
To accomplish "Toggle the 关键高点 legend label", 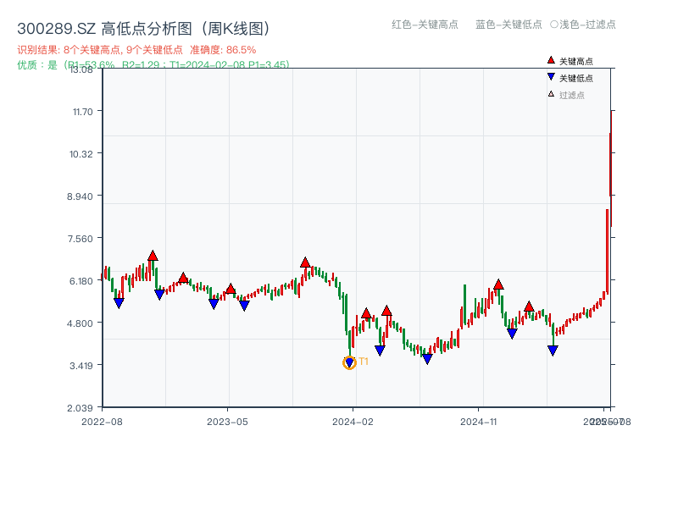I will click(x=576, y=61).
